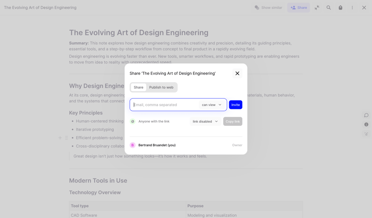Viewport: 372px width, 218px height.
Task: Open the comments speech bubble icon
Action: (366, 115)
